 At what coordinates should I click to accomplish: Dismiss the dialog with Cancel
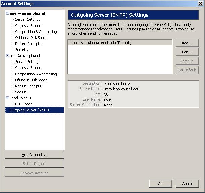pyautogui.click(x=187, y=184)
